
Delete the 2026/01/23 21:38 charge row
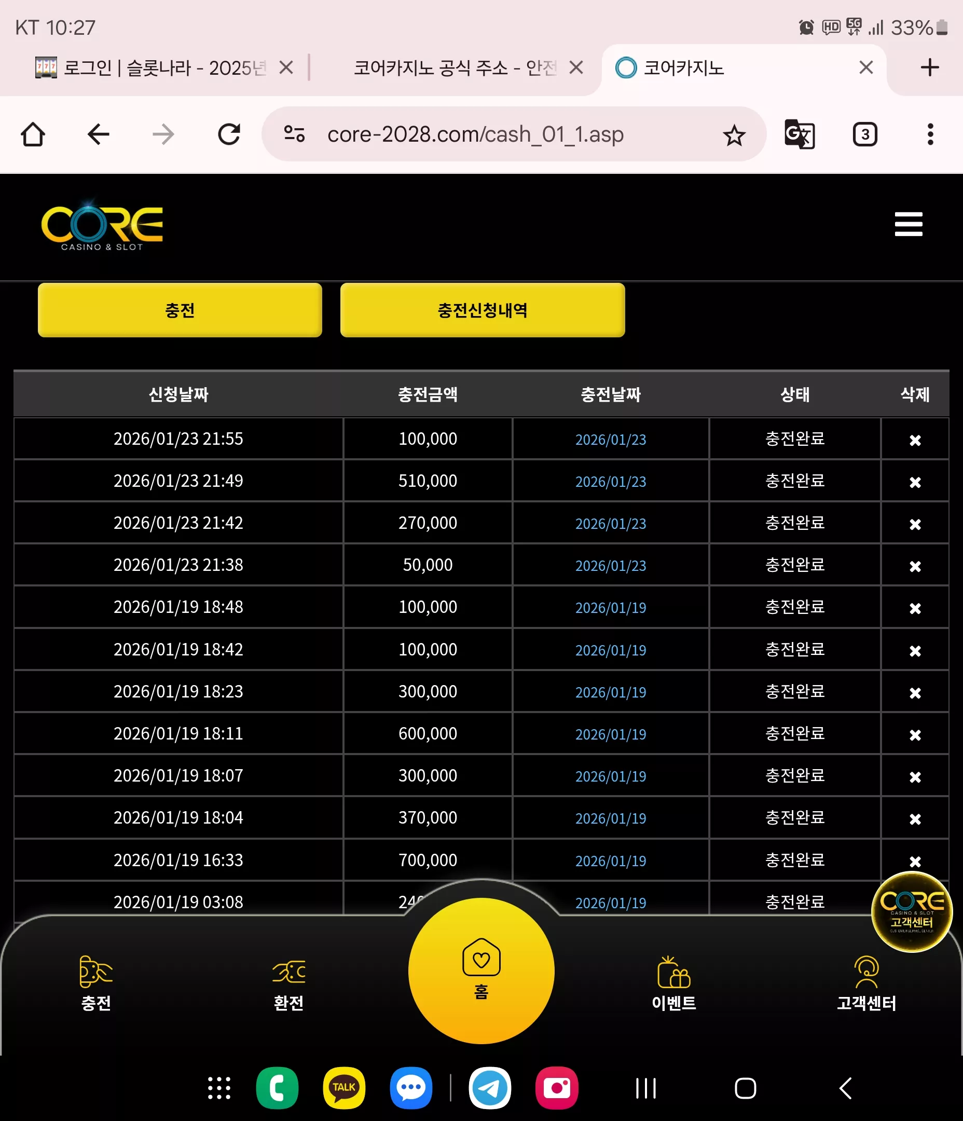(x=915, y=566)
